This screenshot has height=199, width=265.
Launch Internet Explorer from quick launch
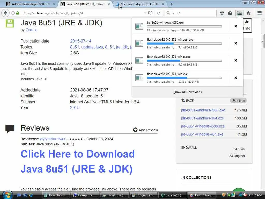pos(31,195)
